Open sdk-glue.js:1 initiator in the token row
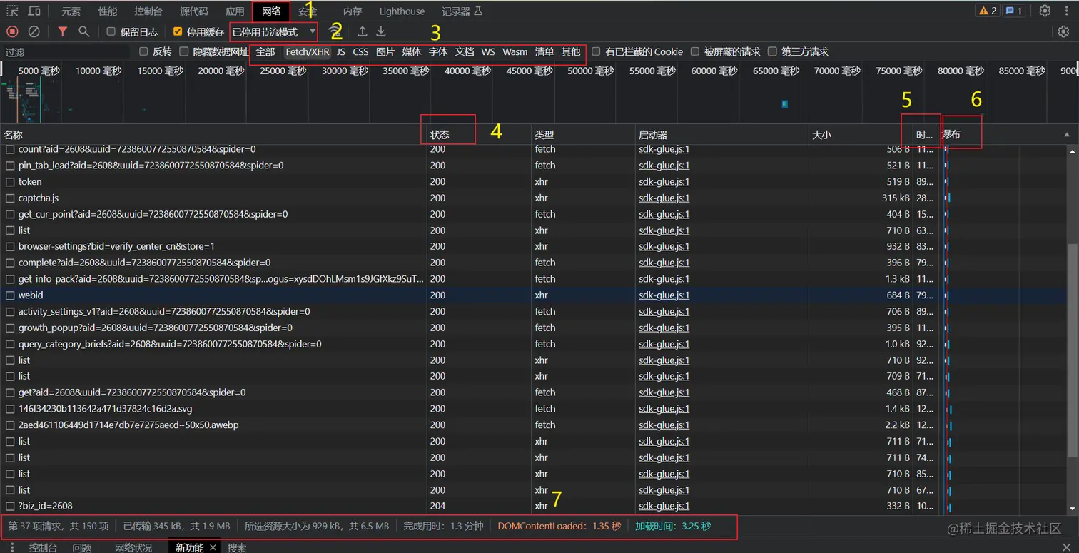Image resolution: width=1079 pixels, height=553 pixels. [x=664, y=181]
